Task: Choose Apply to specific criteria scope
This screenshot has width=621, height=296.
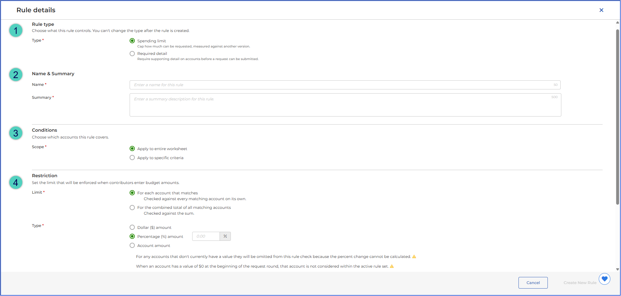Action: tap(132, 158)
